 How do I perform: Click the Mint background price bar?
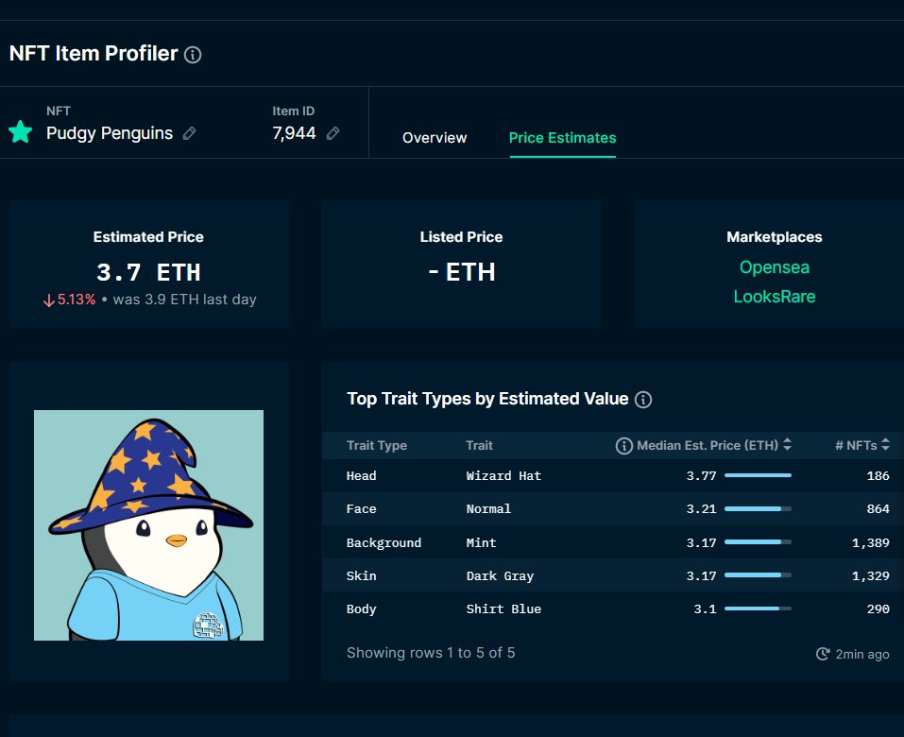pyautogui.click(x=758, y=542)
